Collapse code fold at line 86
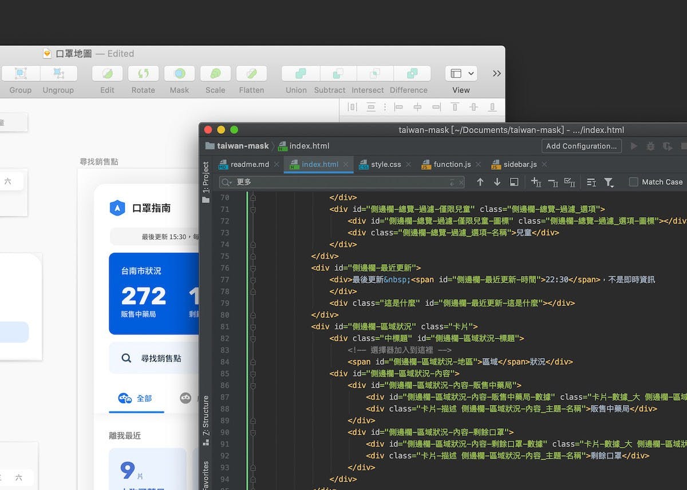The width and height of the screenshot is (687, 490). (253, 385)
